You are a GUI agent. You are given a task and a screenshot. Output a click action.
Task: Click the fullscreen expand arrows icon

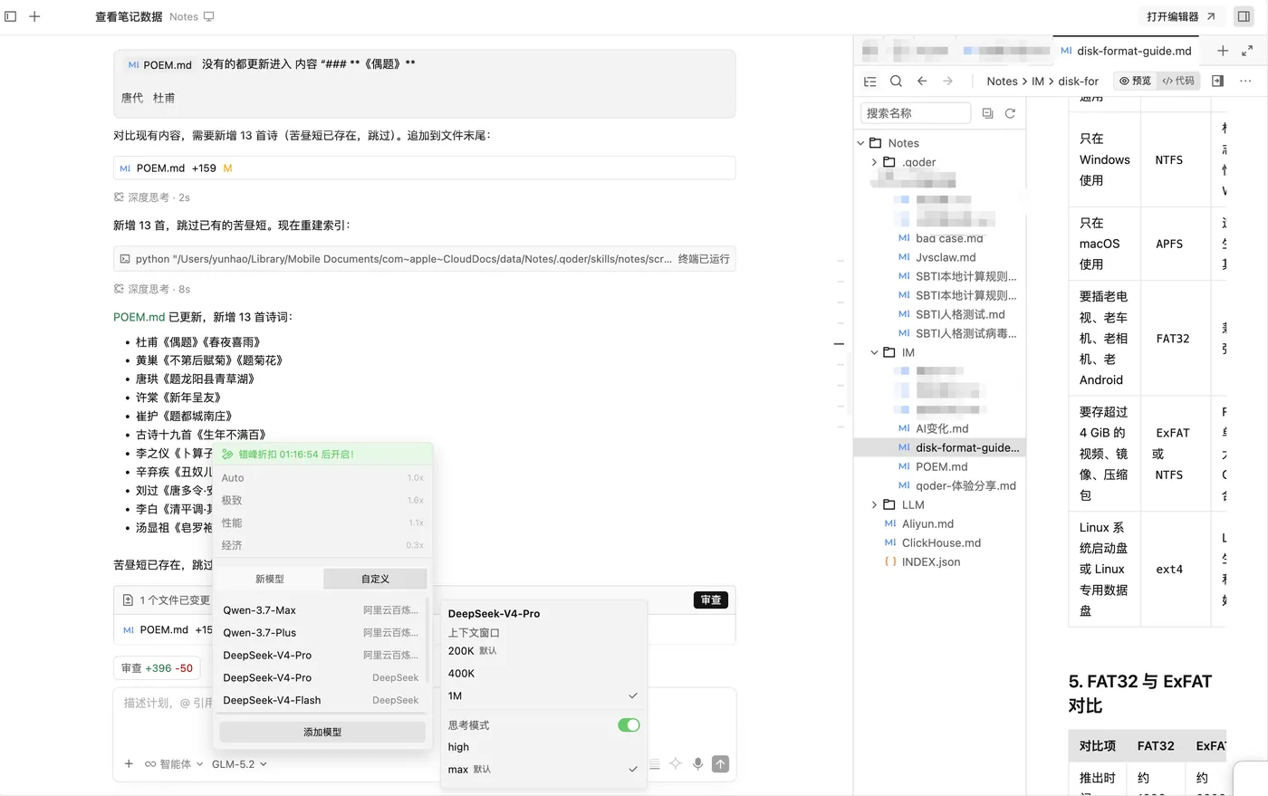click(x=1247, y=51)
